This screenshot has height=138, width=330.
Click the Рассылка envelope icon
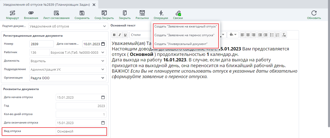[142, 15]
